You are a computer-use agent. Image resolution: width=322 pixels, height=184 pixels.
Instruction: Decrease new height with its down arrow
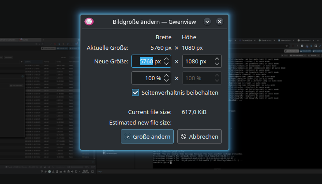217,63
